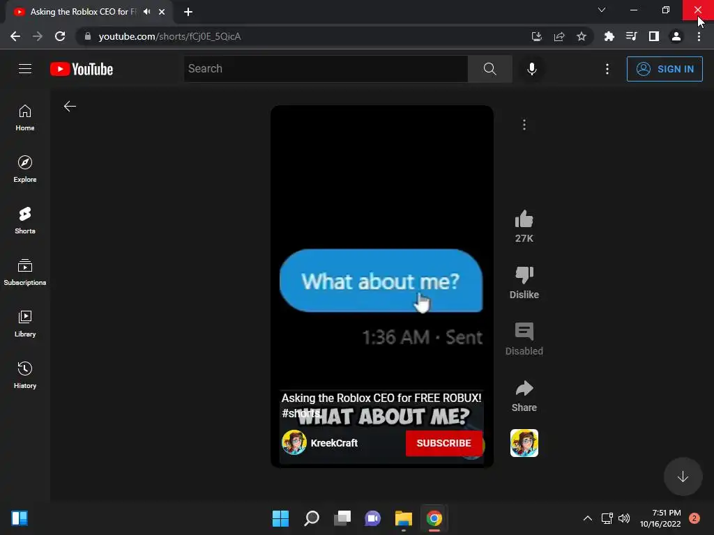Screen dimensions: 714x535
Task: Click the disabled comments icon
Action: point(524,331)
